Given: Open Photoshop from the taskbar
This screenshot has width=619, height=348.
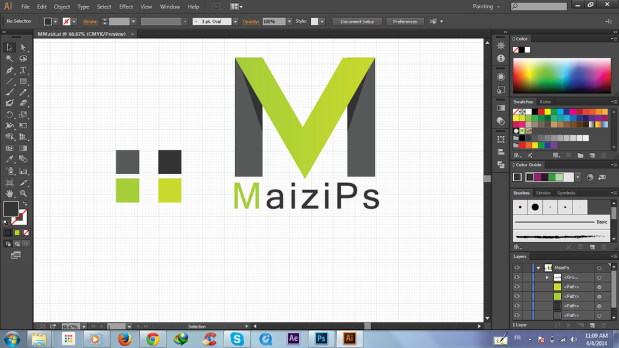Looking at the screenshot, I should coord(322,339).
